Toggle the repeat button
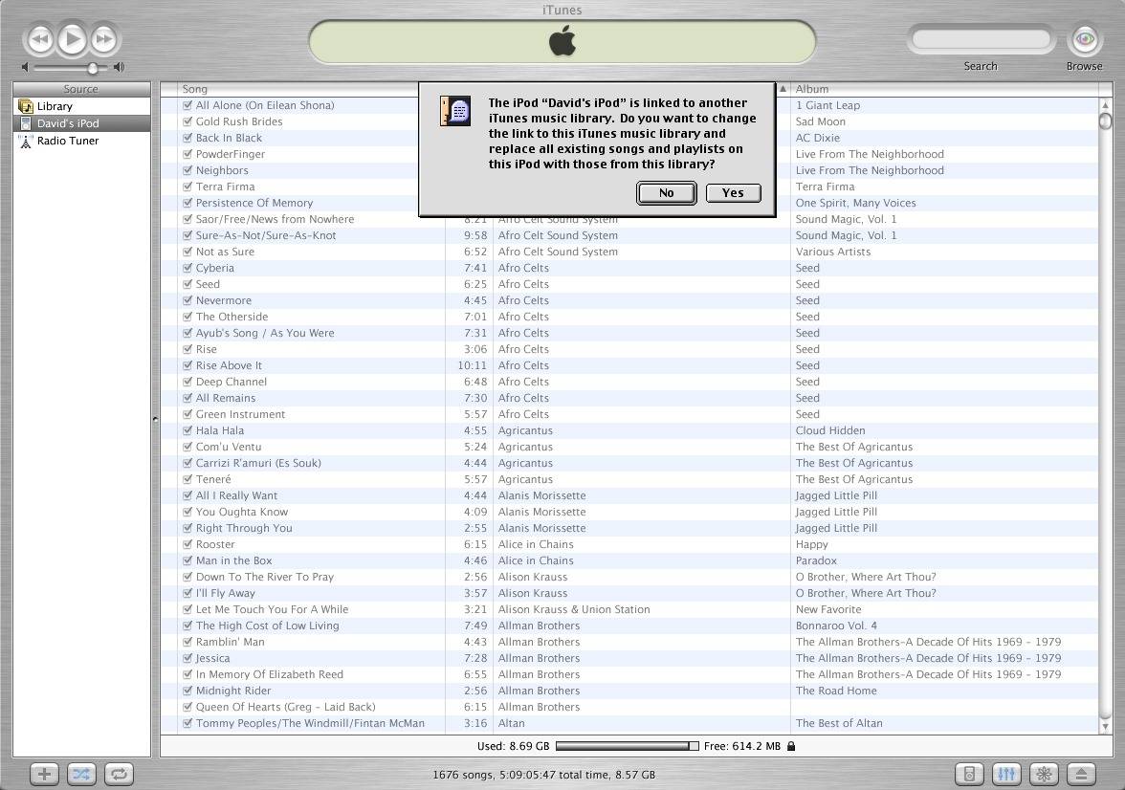Viewport: 1125px width, 790px height. (119, 774)
